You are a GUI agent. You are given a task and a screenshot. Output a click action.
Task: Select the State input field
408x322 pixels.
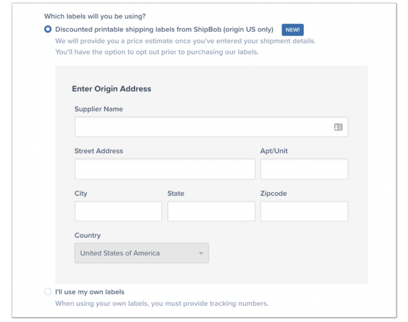pos(211,211)
